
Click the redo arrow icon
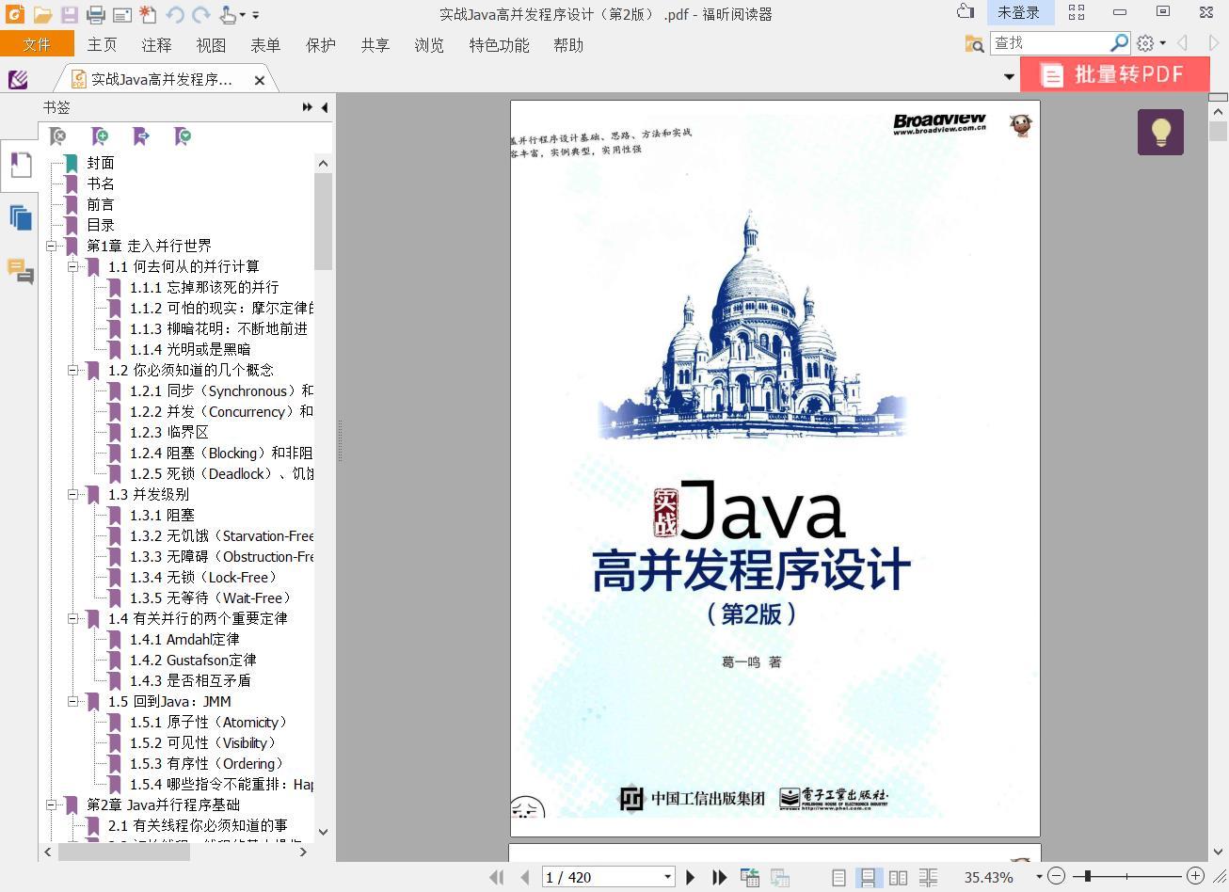pos(200,14)
